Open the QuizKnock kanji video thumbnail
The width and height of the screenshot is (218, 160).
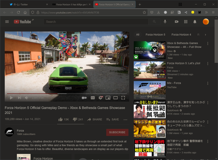tap(150, 109)
